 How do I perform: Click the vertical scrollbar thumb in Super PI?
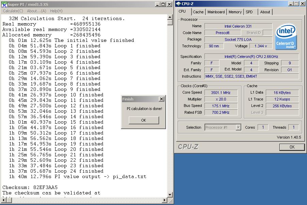coord(170,22)
